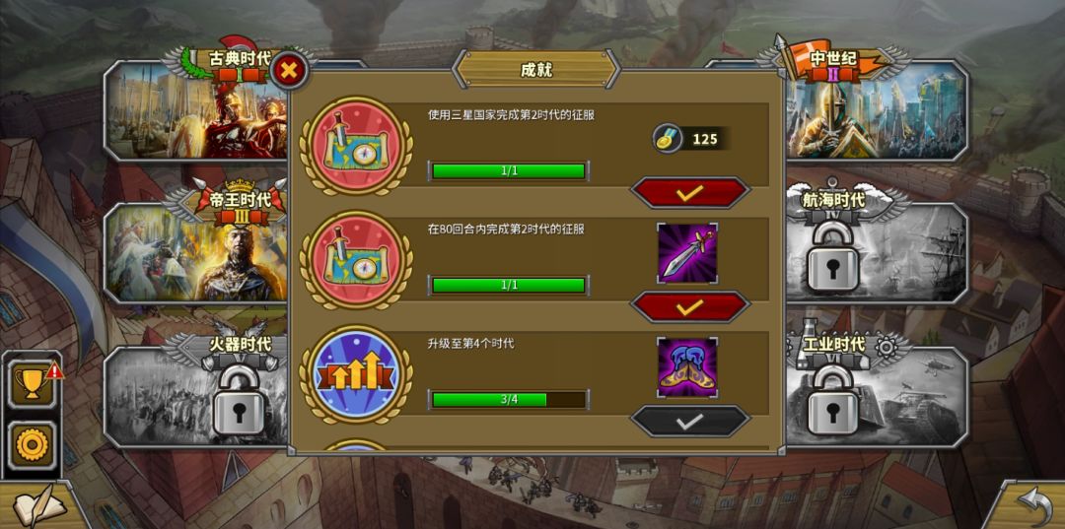Click the locked 航海时代 era
The height and width of the screenshot is (529, 1065).
click(x=877, y=252)
